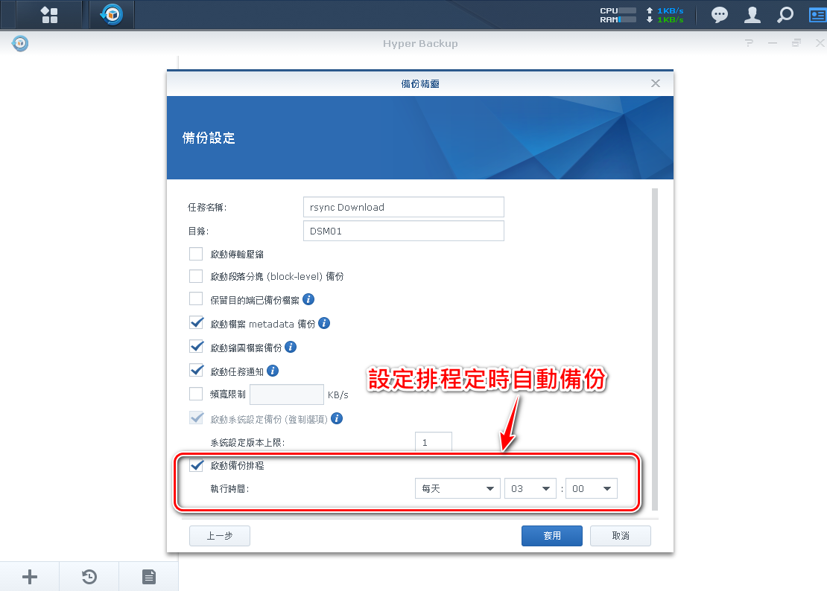Click the plus icon to add backup task

(x=30, y=576)
